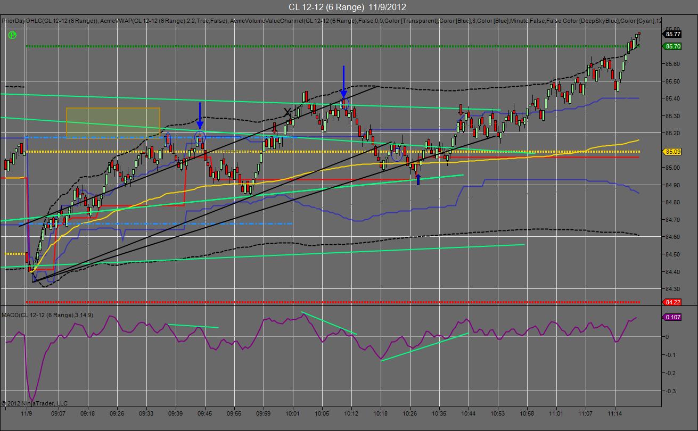This screenshot has width=698, height=431.
Task: Click the 85.60 price axis label
Action: [x=673, y=64]
